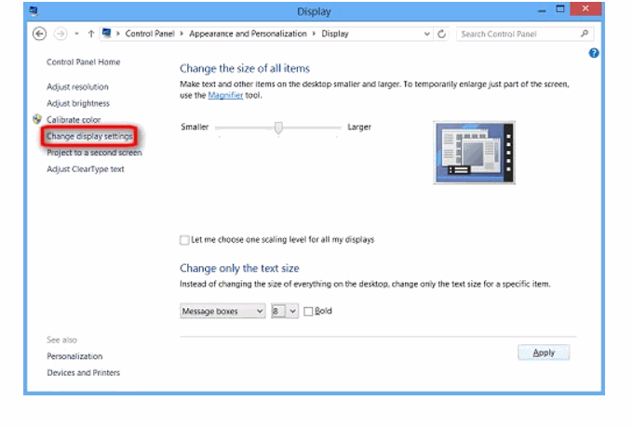This screenshot has width=633, height=427.
Task: Click the Calibrate color shield icon
Action: pos(37,120)
